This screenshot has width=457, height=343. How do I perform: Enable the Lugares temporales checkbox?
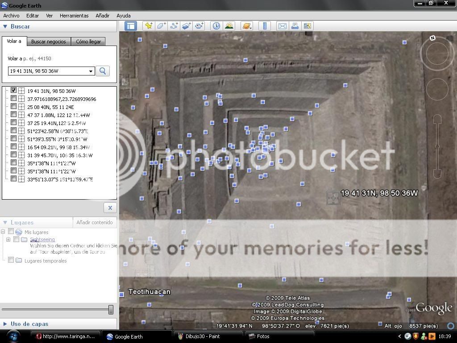pos(11,260)
